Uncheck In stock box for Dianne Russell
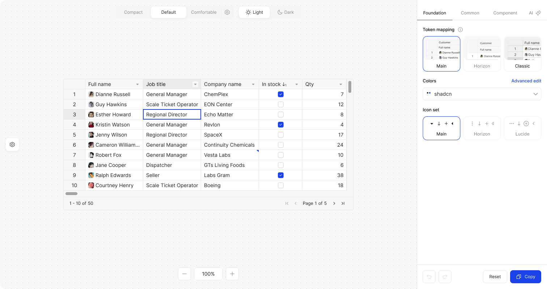 (281, 94)
